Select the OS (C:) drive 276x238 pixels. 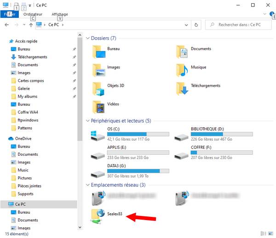pos(130,134)
